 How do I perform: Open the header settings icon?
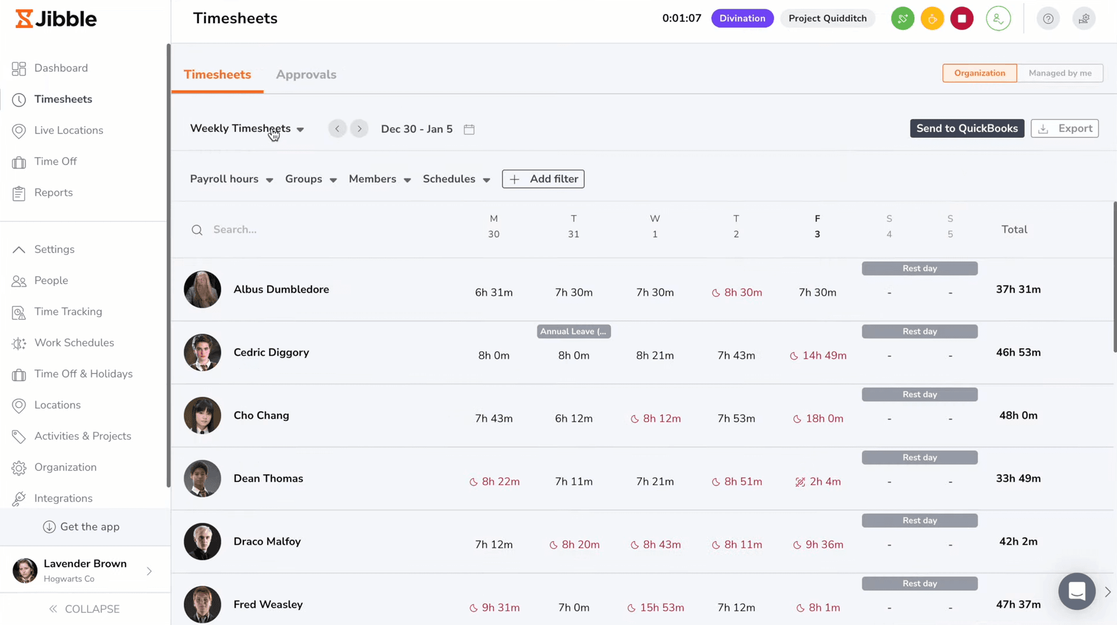pyautogui.click(x=1084, y=19)
